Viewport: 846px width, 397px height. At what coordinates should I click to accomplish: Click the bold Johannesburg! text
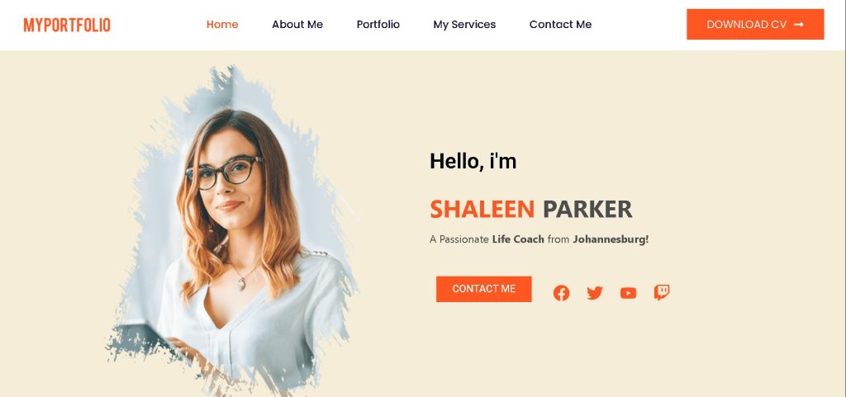[x=611, y=239]
